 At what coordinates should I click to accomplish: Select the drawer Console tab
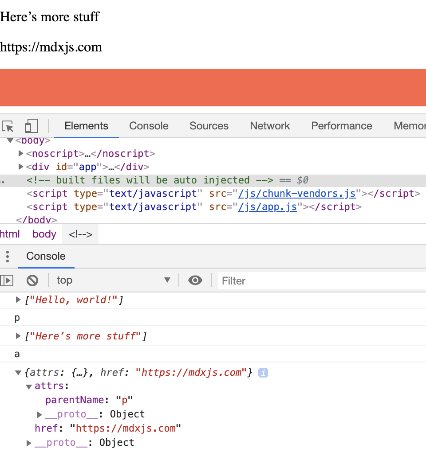click(x=46, y=256)
